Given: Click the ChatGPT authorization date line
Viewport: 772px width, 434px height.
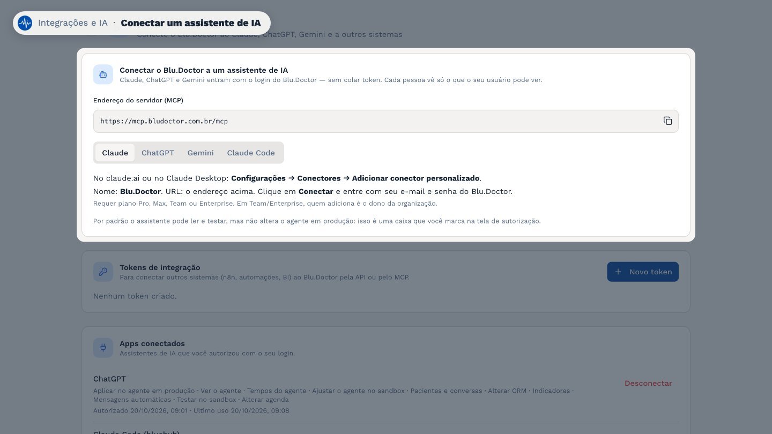Looking at the screenshot, I should pyautogui.click(x=191, y=410).
